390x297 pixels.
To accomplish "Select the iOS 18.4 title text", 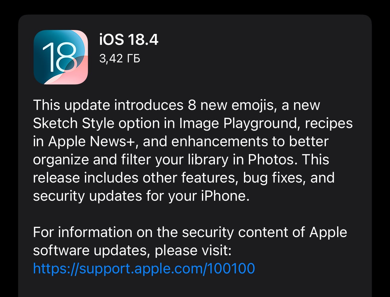I will click(x=129, y=40).
